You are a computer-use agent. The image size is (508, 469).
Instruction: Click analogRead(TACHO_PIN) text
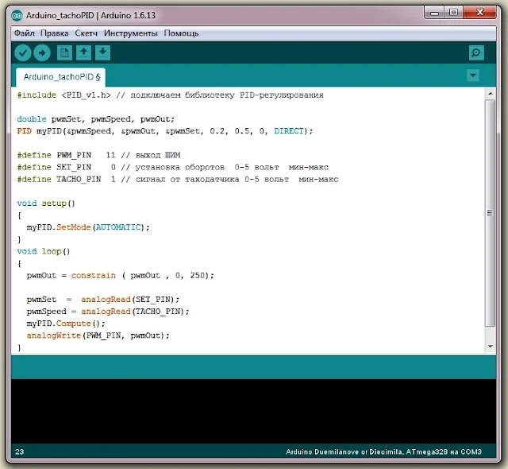[x=133, y=312]
